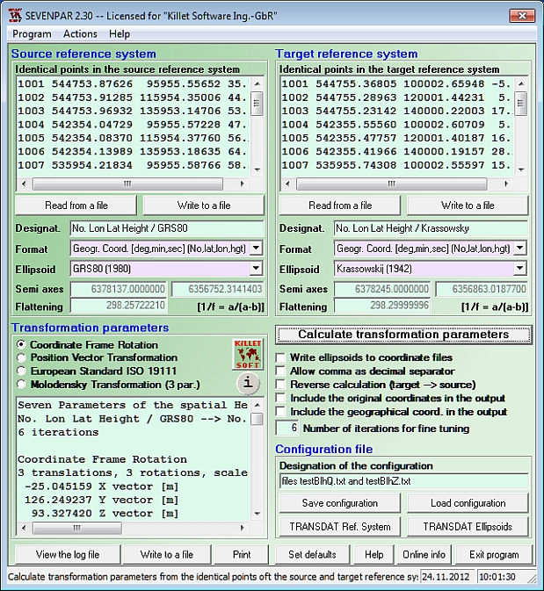Screen dimensions: 544x591
Task: Open the Program menu
Action: point(32,34)
